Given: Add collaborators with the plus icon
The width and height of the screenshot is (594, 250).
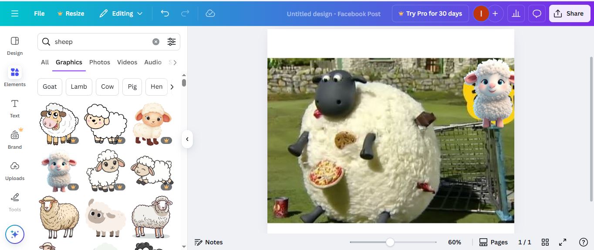Looking at the screenshot, I should point(495,13).
